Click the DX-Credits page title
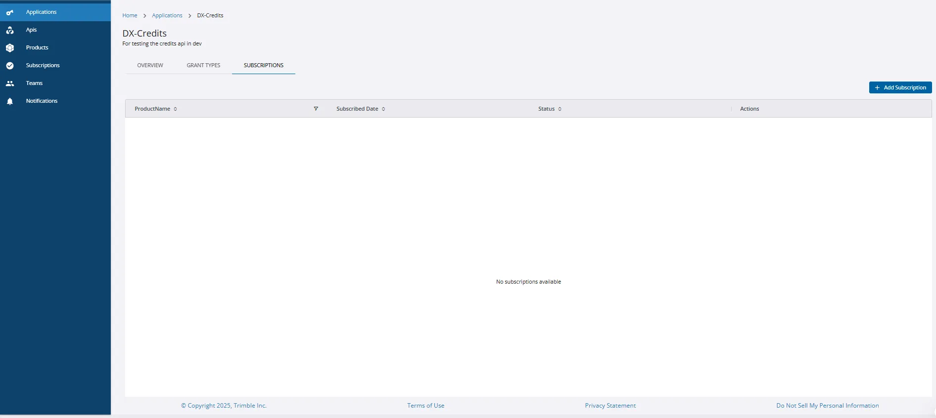Screen dimensions: 936x418 144,33
